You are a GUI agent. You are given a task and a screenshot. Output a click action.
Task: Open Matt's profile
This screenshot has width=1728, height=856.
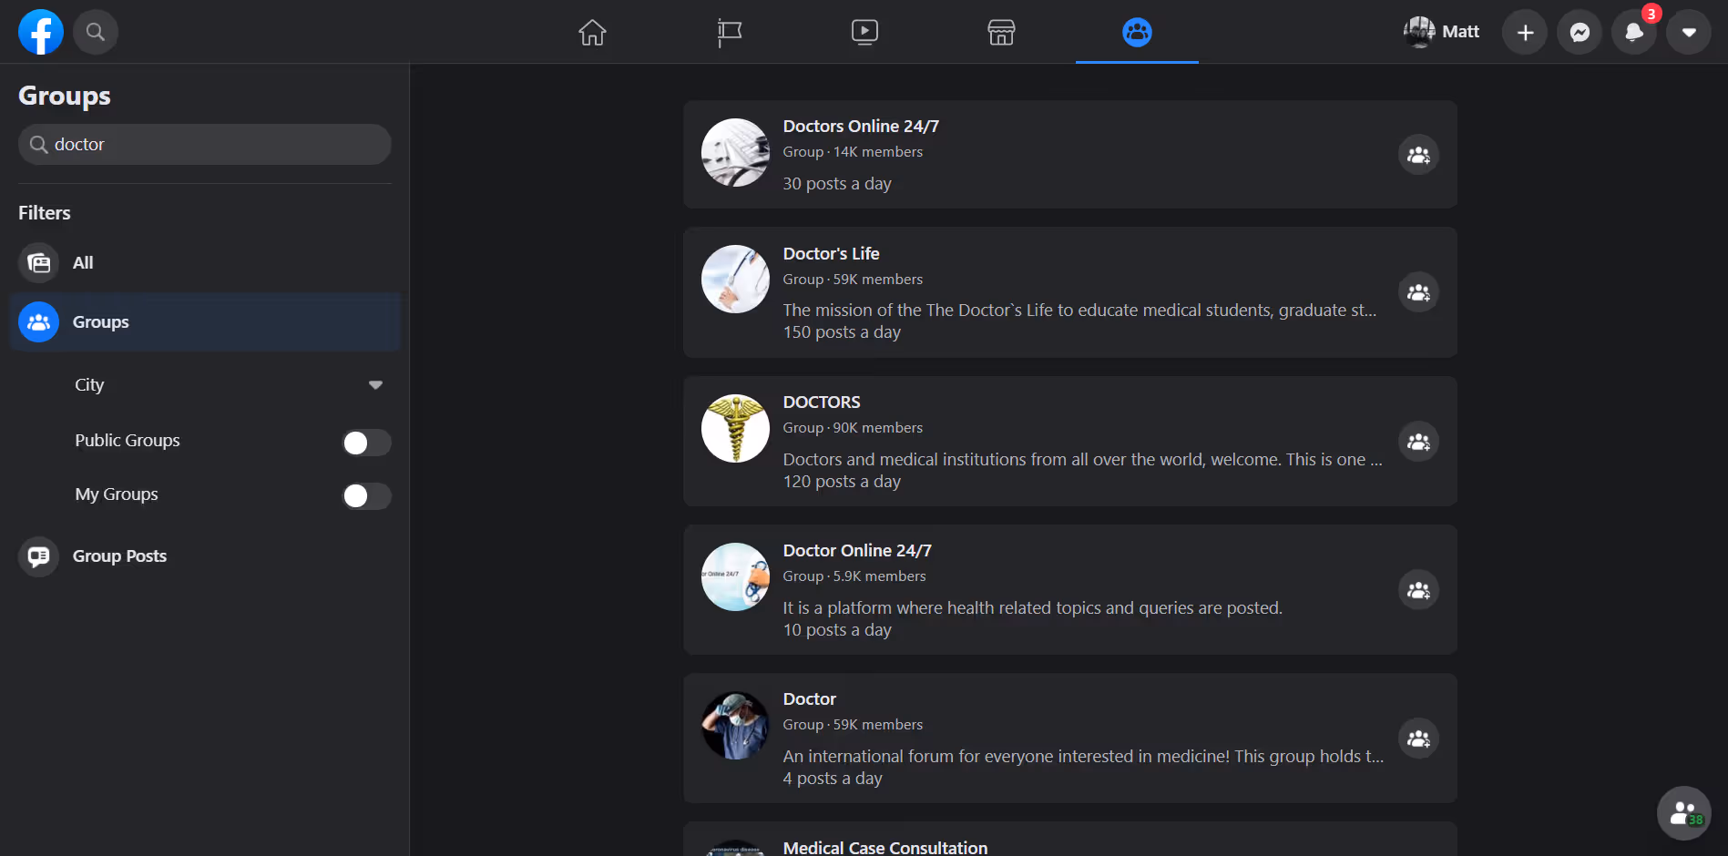1442,32
